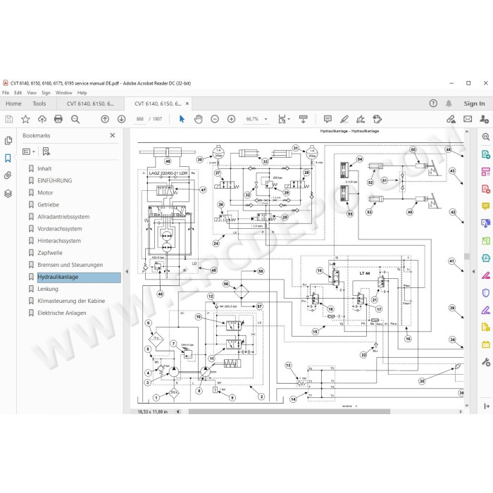The image size is (493, 493).
Task: Click the scrolling mode icon
Action: pos(303,119)
